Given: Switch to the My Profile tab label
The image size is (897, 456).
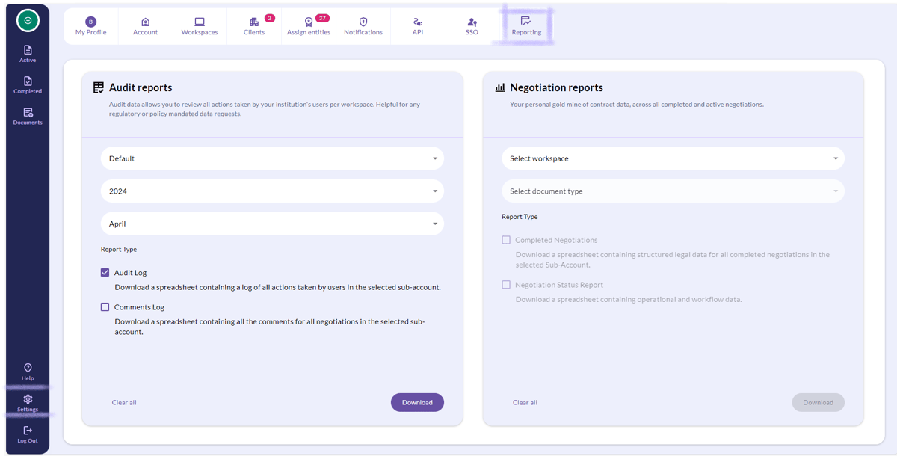Looking at the screenshot, I should pyautogui.click(x=91, y=32).
